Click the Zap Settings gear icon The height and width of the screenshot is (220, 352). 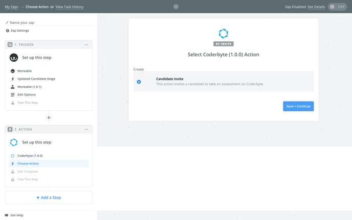[7, 31]
